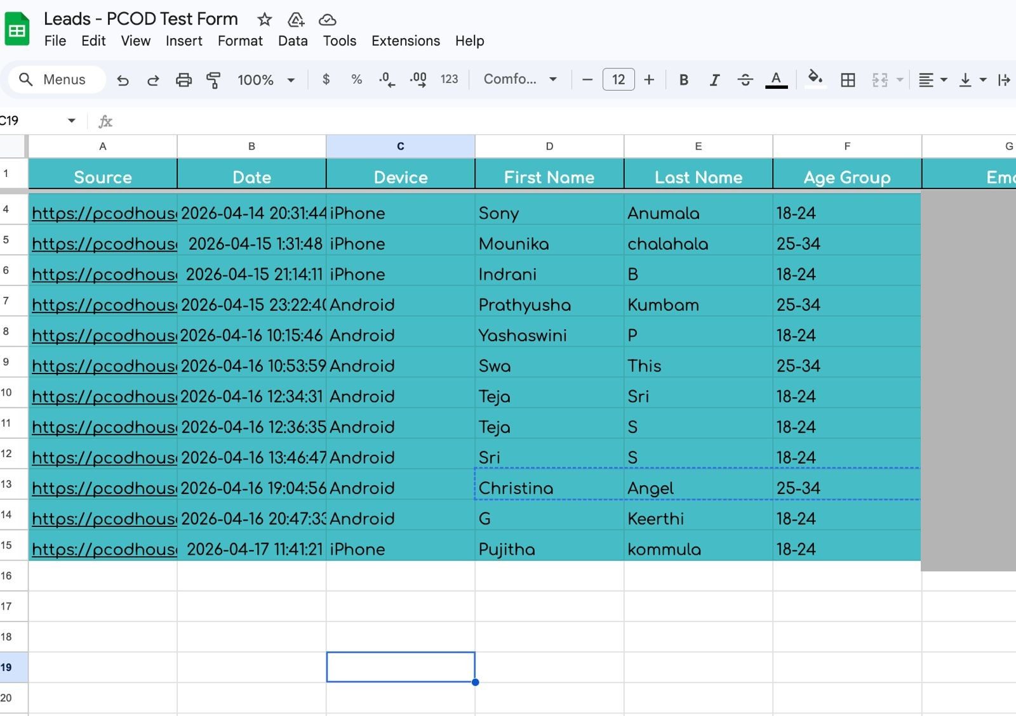Open the Data menu
Image resolution: width=1016 pixels, height=716 pixels.
click(293, 41)
